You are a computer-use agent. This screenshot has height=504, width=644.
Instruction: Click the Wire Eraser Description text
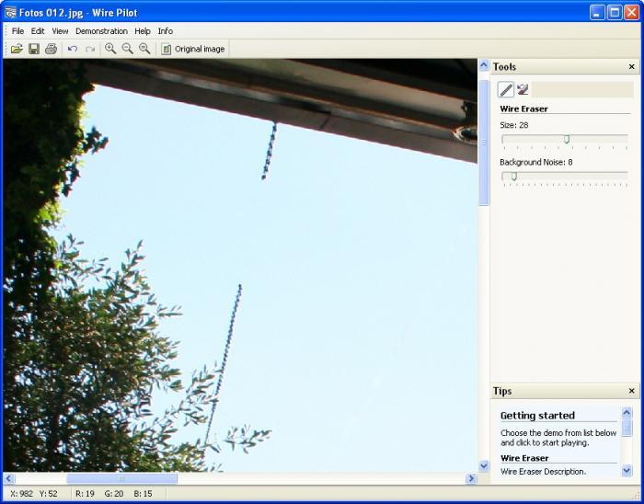pos(544,472)
